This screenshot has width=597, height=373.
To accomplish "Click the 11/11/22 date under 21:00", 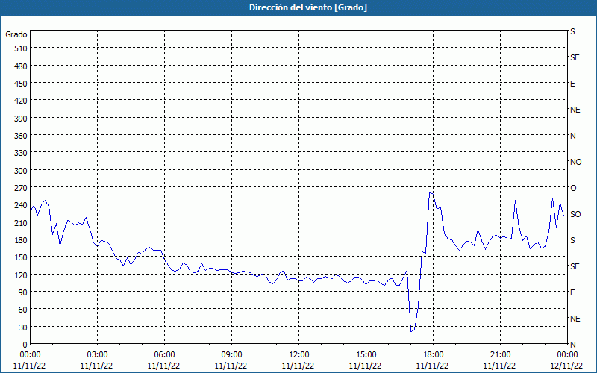I will pyautogui.click(x=499, y=366).
